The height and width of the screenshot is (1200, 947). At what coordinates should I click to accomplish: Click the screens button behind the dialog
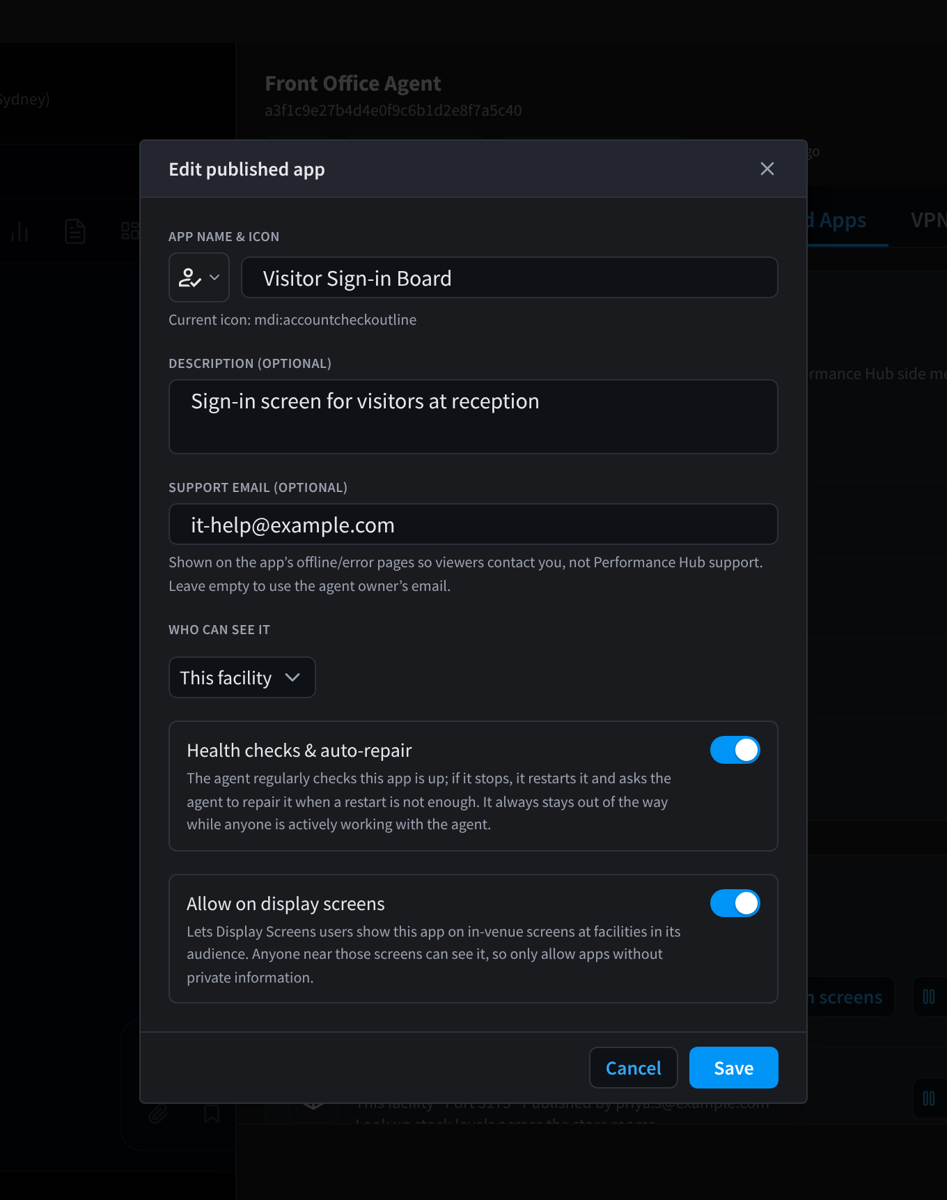click(850, 997)
